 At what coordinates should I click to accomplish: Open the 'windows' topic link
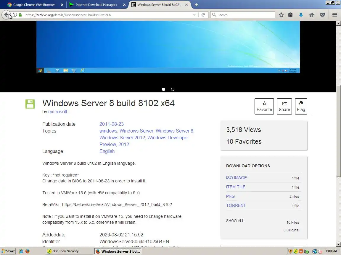pyautogui.click(x=108, y=131)
